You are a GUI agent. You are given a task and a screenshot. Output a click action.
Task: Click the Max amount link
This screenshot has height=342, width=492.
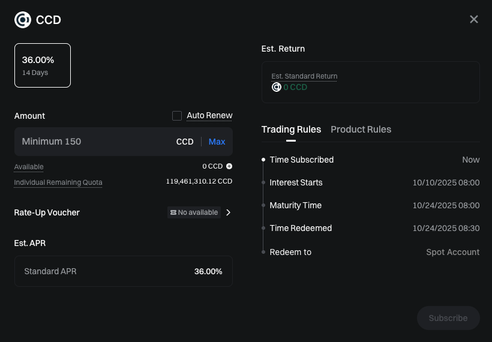tap(217, 142)
